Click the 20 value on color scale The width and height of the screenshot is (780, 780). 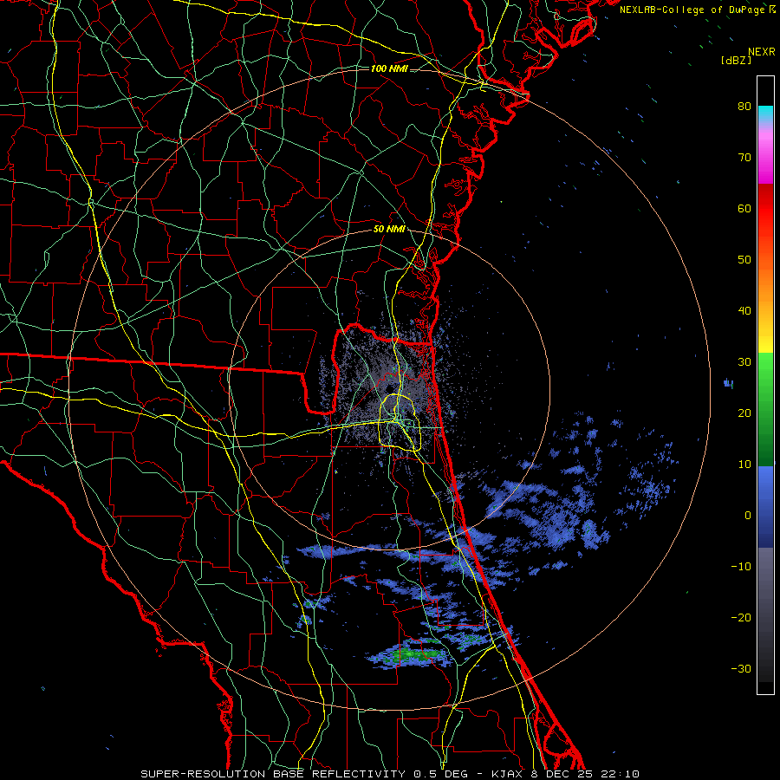click(744, 413)
